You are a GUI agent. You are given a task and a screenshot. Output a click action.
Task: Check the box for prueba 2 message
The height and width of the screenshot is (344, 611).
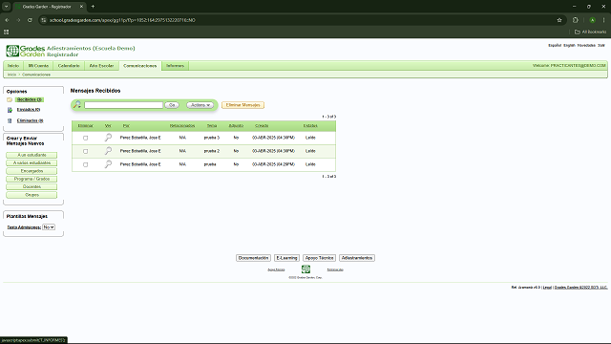click(x=85, y=151)
